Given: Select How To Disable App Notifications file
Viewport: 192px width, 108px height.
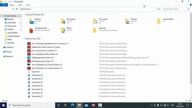Looking at the screenshot, I should pos(50,43).
